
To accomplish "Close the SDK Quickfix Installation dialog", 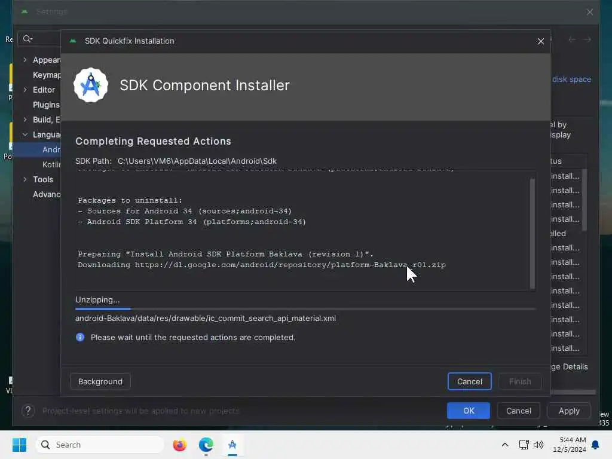I will click(x=540, y=41).
